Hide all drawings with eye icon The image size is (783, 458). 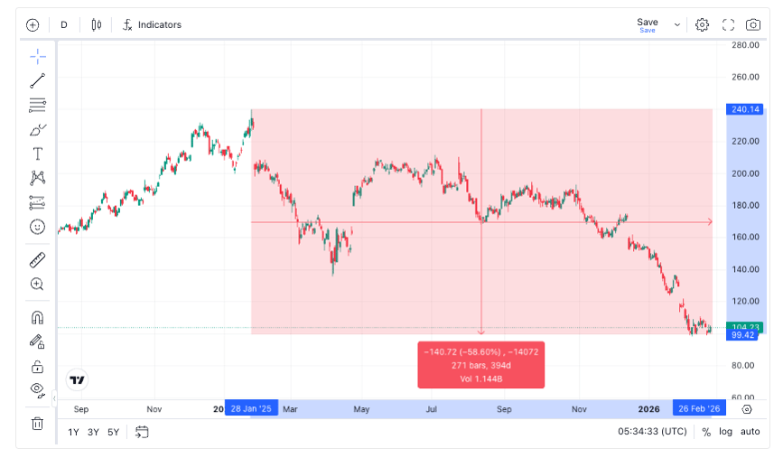[x=37, y=389]
